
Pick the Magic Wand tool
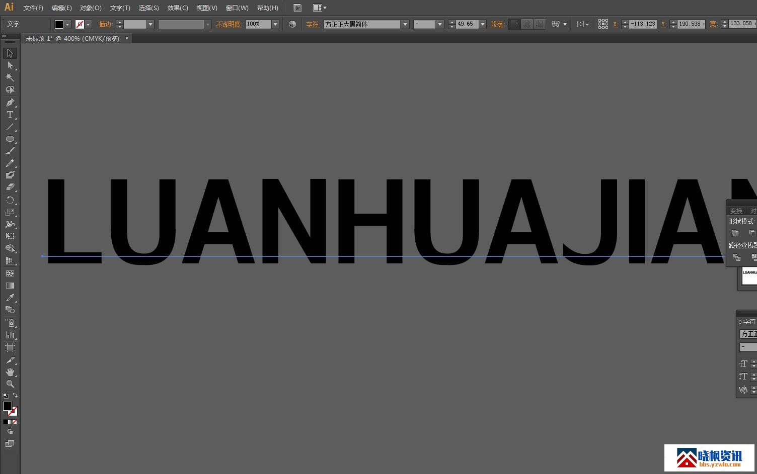(10, 77)
